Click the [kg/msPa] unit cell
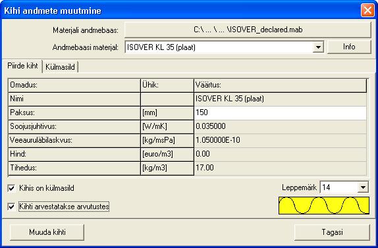 (x=167, y=140)
